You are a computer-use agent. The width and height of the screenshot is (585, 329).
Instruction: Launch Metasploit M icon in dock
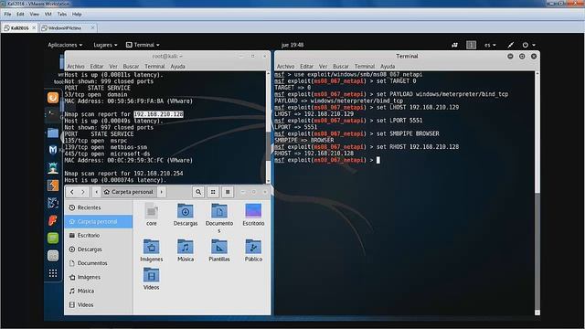coord(53,150)
